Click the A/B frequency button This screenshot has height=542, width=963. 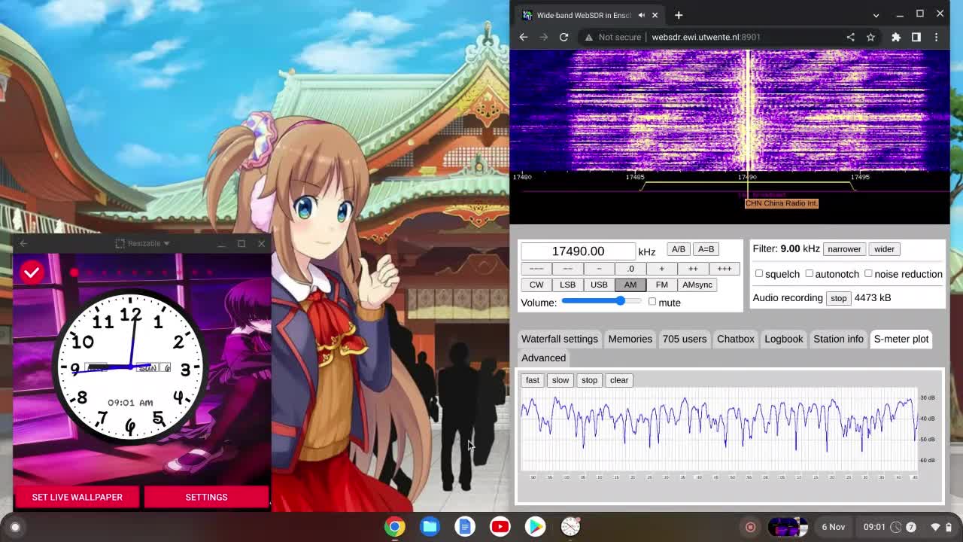pyautogui.click(x=678, y=249)
